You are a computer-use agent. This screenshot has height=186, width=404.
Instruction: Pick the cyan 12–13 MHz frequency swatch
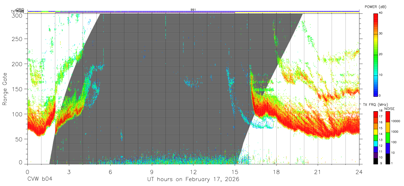[x=375, y=143]
